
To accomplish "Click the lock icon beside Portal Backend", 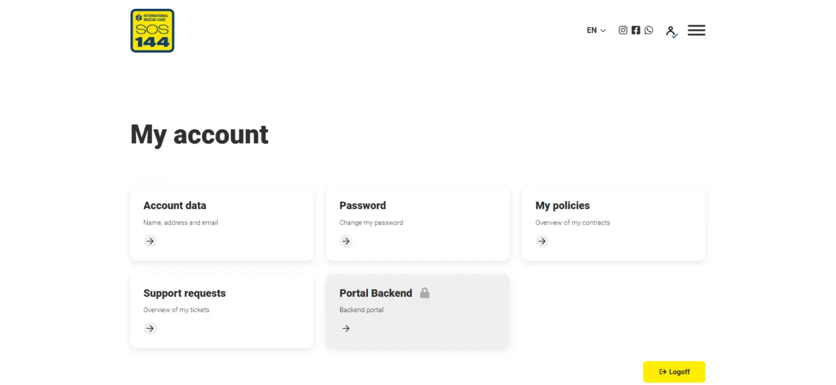I will (x=425, y=293).
